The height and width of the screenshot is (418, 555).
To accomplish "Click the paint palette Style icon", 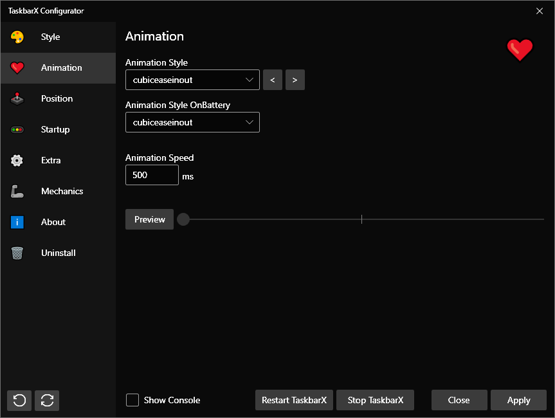I will (17, 37).
